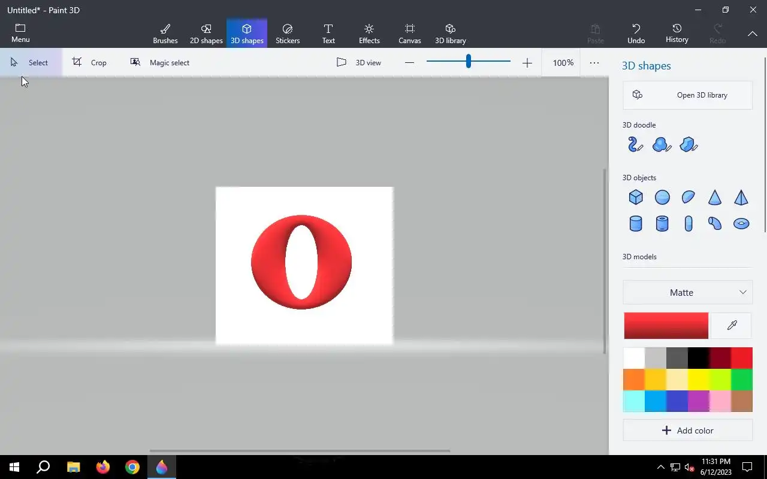Select the Hemisphere 3D object
Screen dimensions: 767x479
689,197
